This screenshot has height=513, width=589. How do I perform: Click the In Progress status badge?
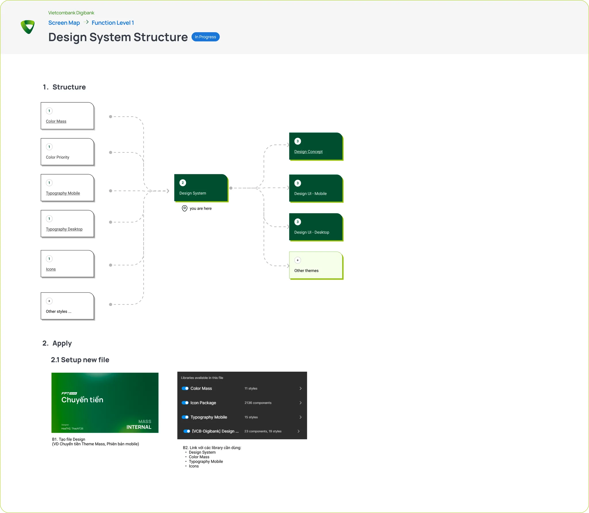point(205,37)
